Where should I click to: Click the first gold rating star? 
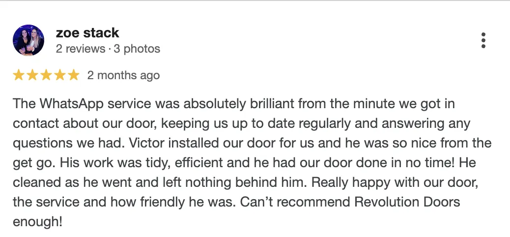[x=19, y=75]
